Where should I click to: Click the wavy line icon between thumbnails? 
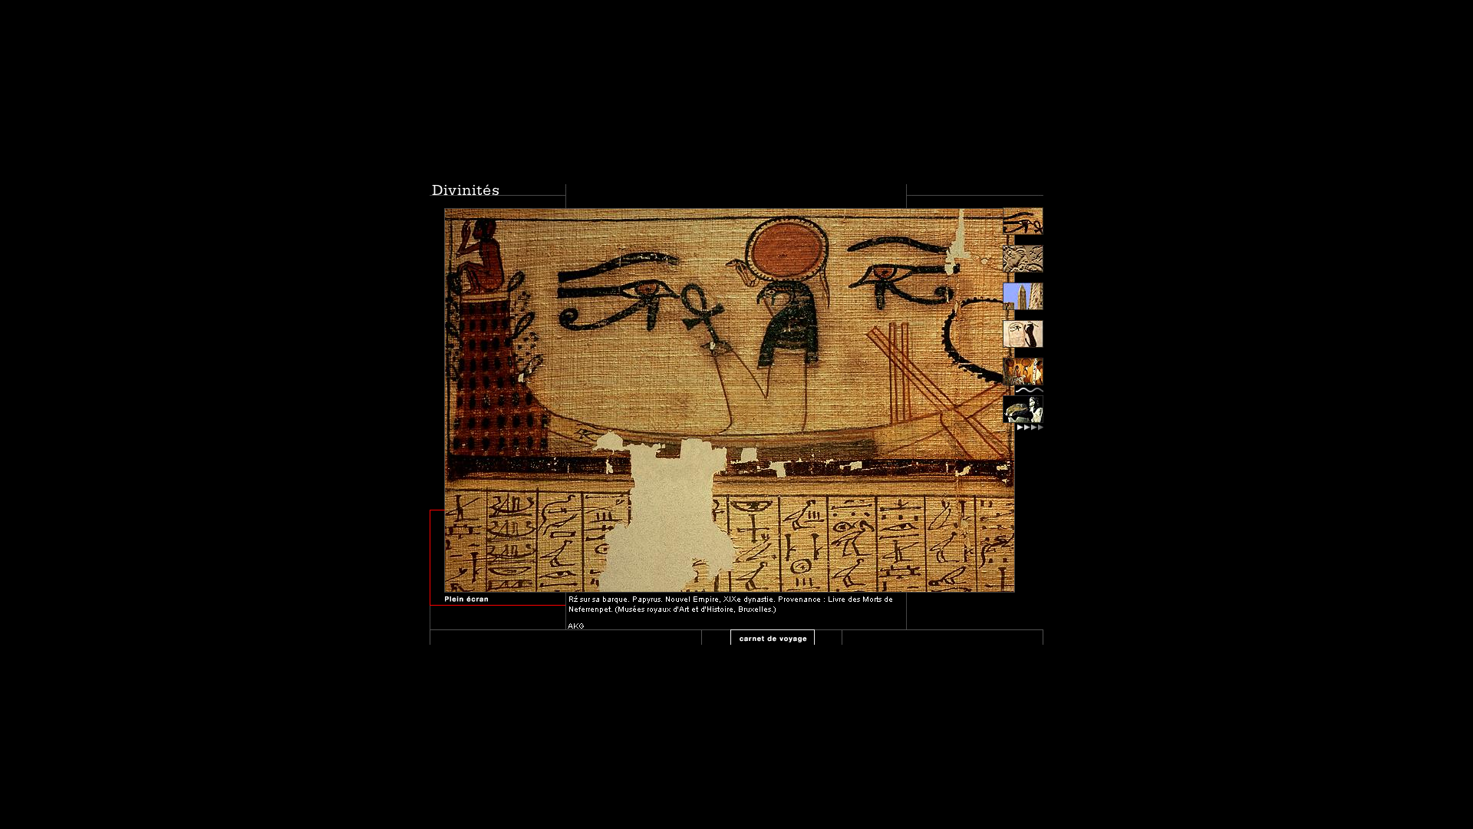click(1029, 391)
